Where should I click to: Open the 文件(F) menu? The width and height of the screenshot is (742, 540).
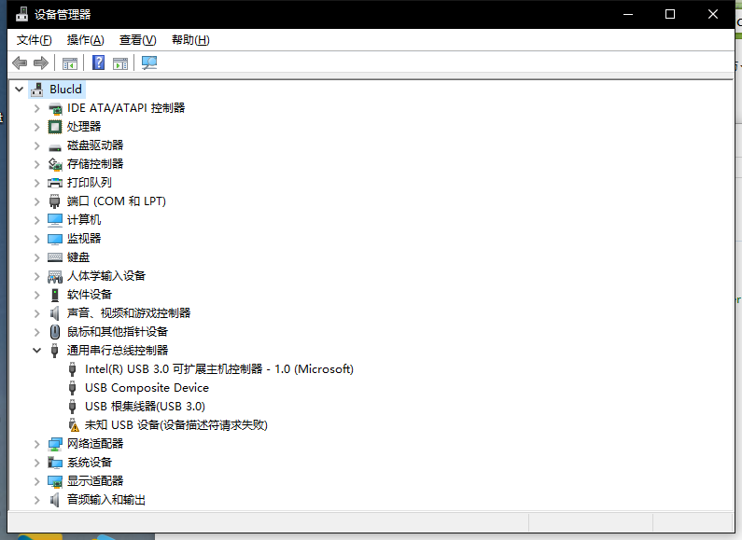(35, 40)
